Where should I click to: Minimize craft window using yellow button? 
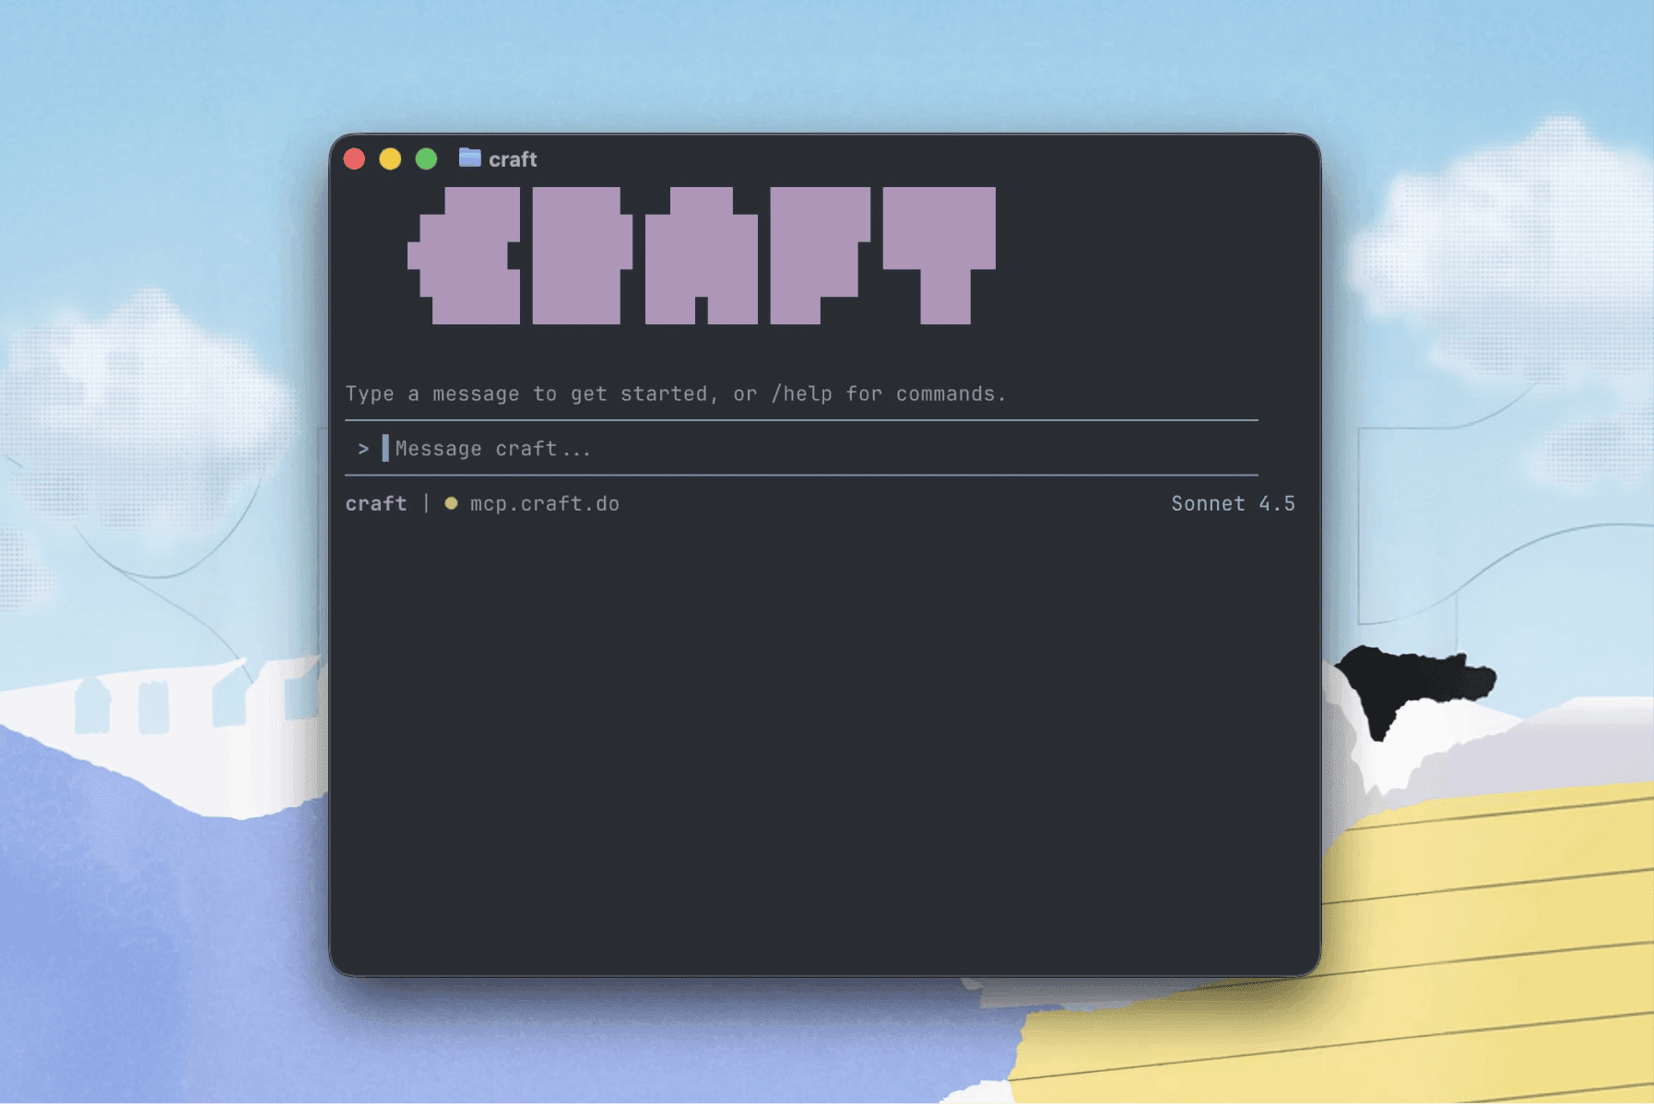[390, 159]
